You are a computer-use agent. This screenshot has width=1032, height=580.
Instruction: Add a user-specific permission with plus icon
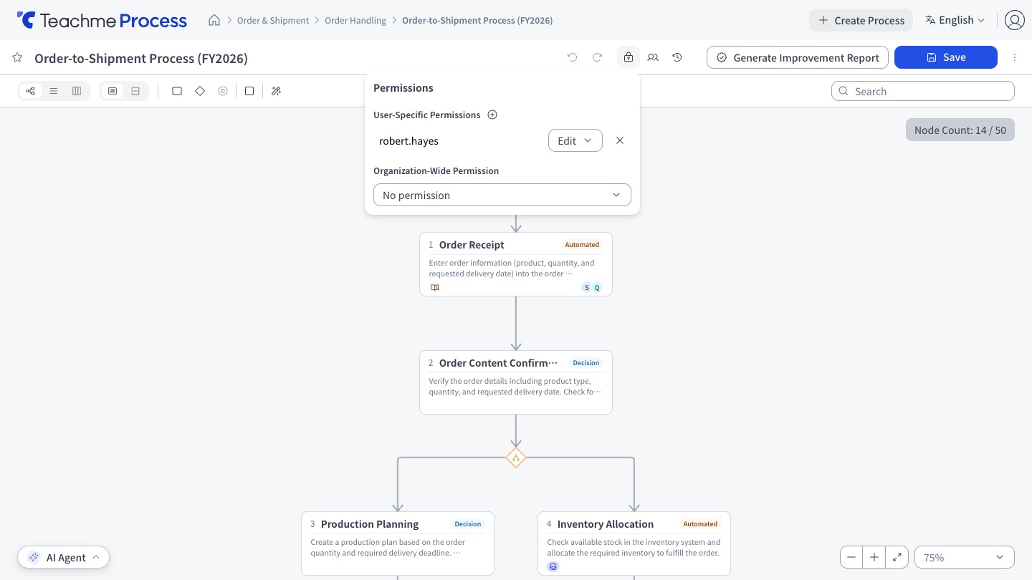[492, 115]
